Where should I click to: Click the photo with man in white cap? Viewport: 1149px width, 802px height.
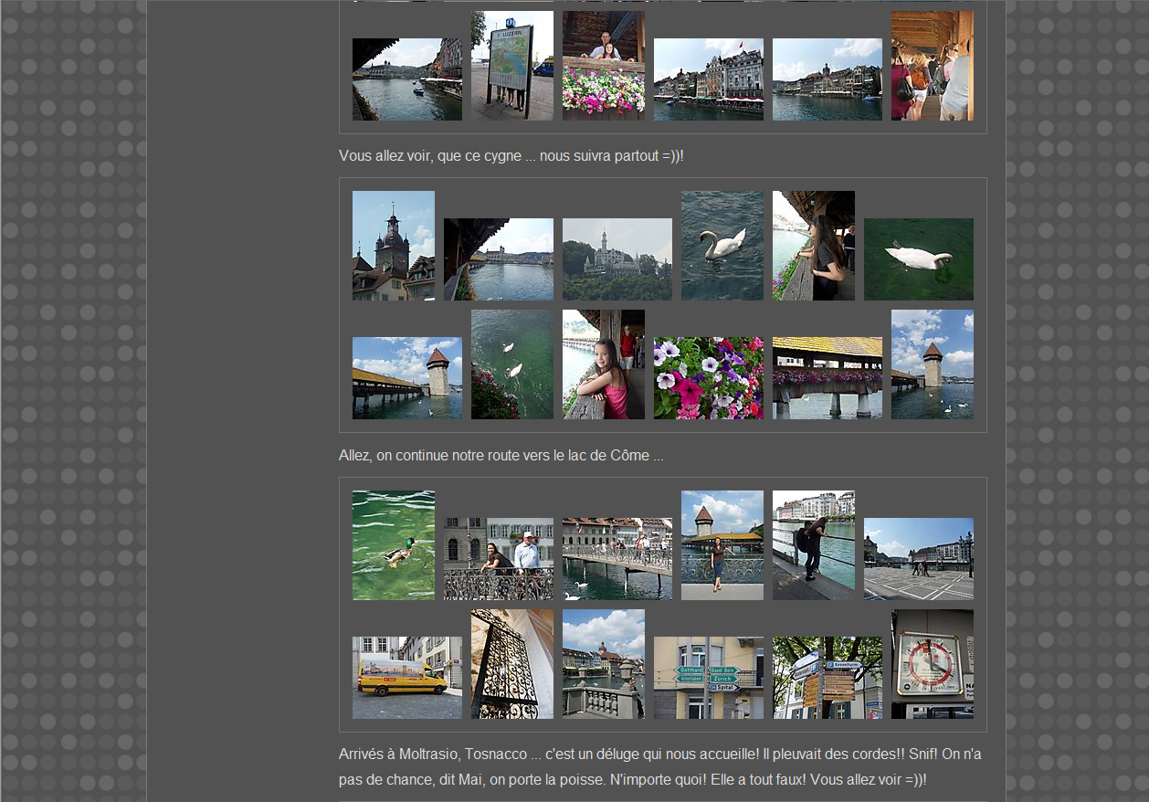point(498,559)
